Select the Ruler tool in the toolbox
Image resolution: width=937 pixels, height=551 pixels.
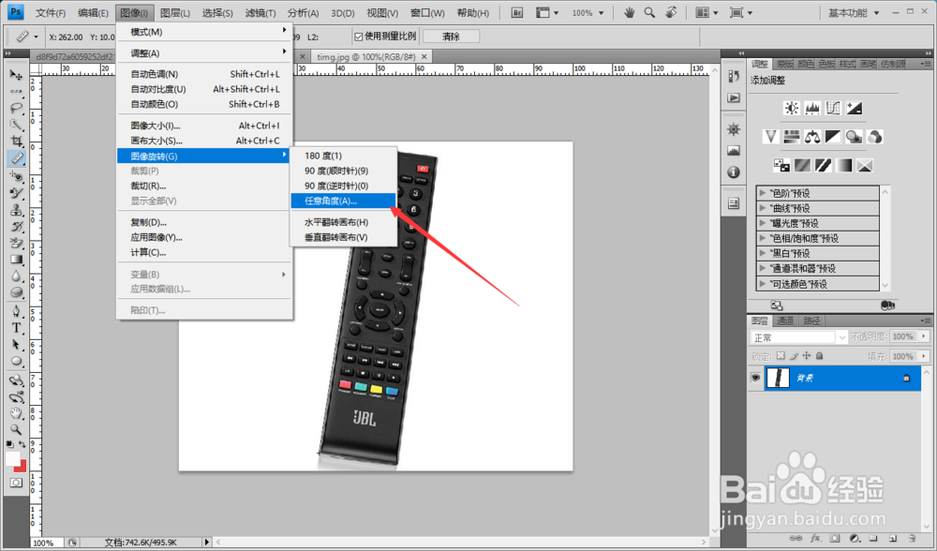click(x=16, y=157)
